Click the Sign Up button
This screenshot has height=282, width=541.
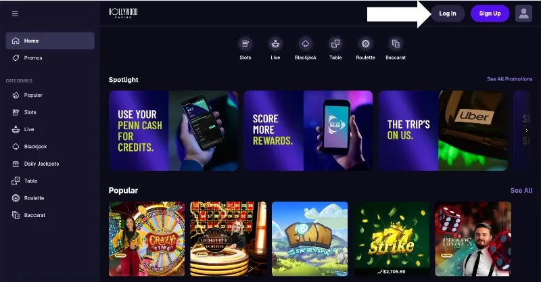[490, 14]
